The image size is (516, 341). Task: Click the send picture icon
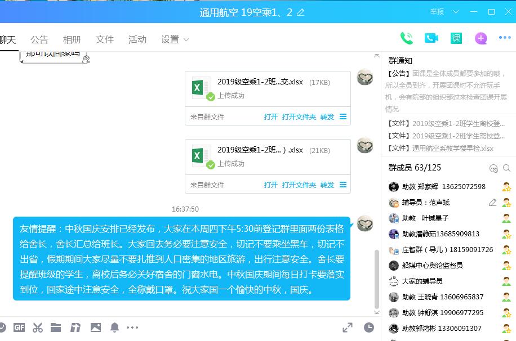coord(95,327)
